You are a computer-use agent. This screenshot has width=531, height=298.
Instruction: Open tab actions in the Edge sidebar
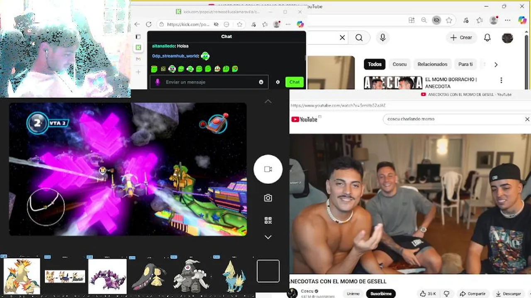pyautogui.click(x=138, y=36)
